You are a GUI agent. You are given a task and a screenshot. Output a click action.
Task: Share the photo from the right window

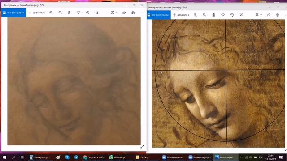pyautogui.click(x=269, y=15)
